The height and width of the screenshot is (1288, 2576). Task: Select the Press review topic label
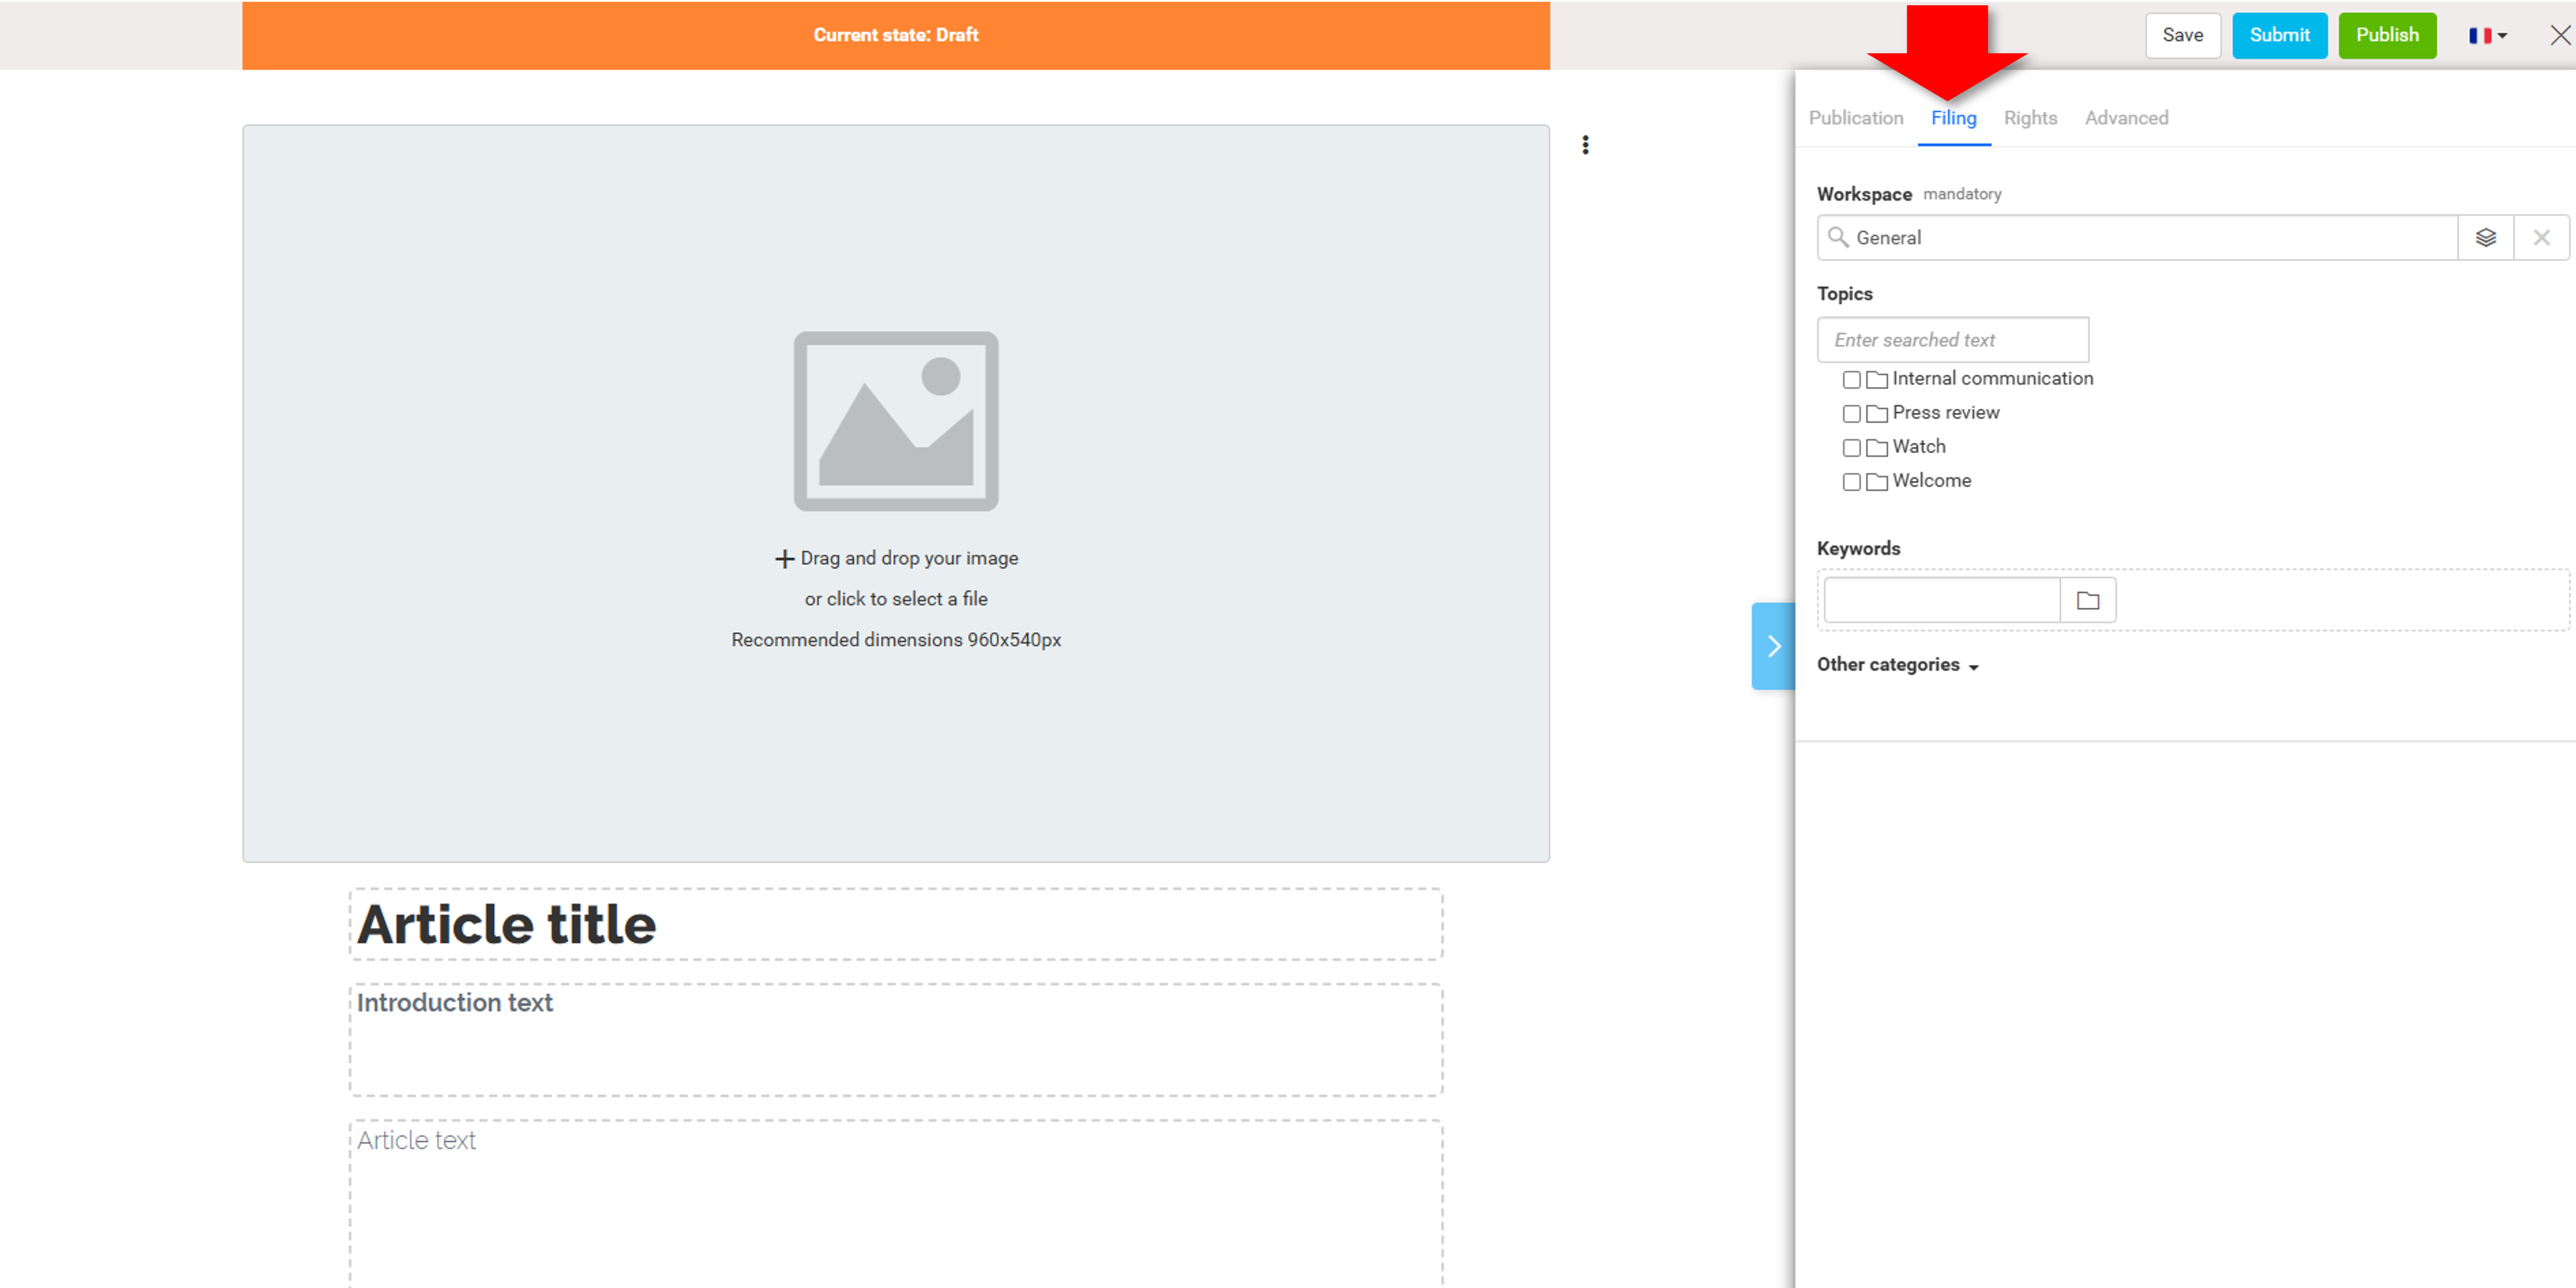click(1945, 413)
